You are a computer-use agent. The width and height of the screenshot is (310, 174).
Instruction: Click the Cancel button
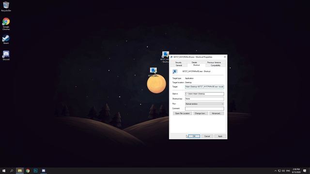coord(207,136)
